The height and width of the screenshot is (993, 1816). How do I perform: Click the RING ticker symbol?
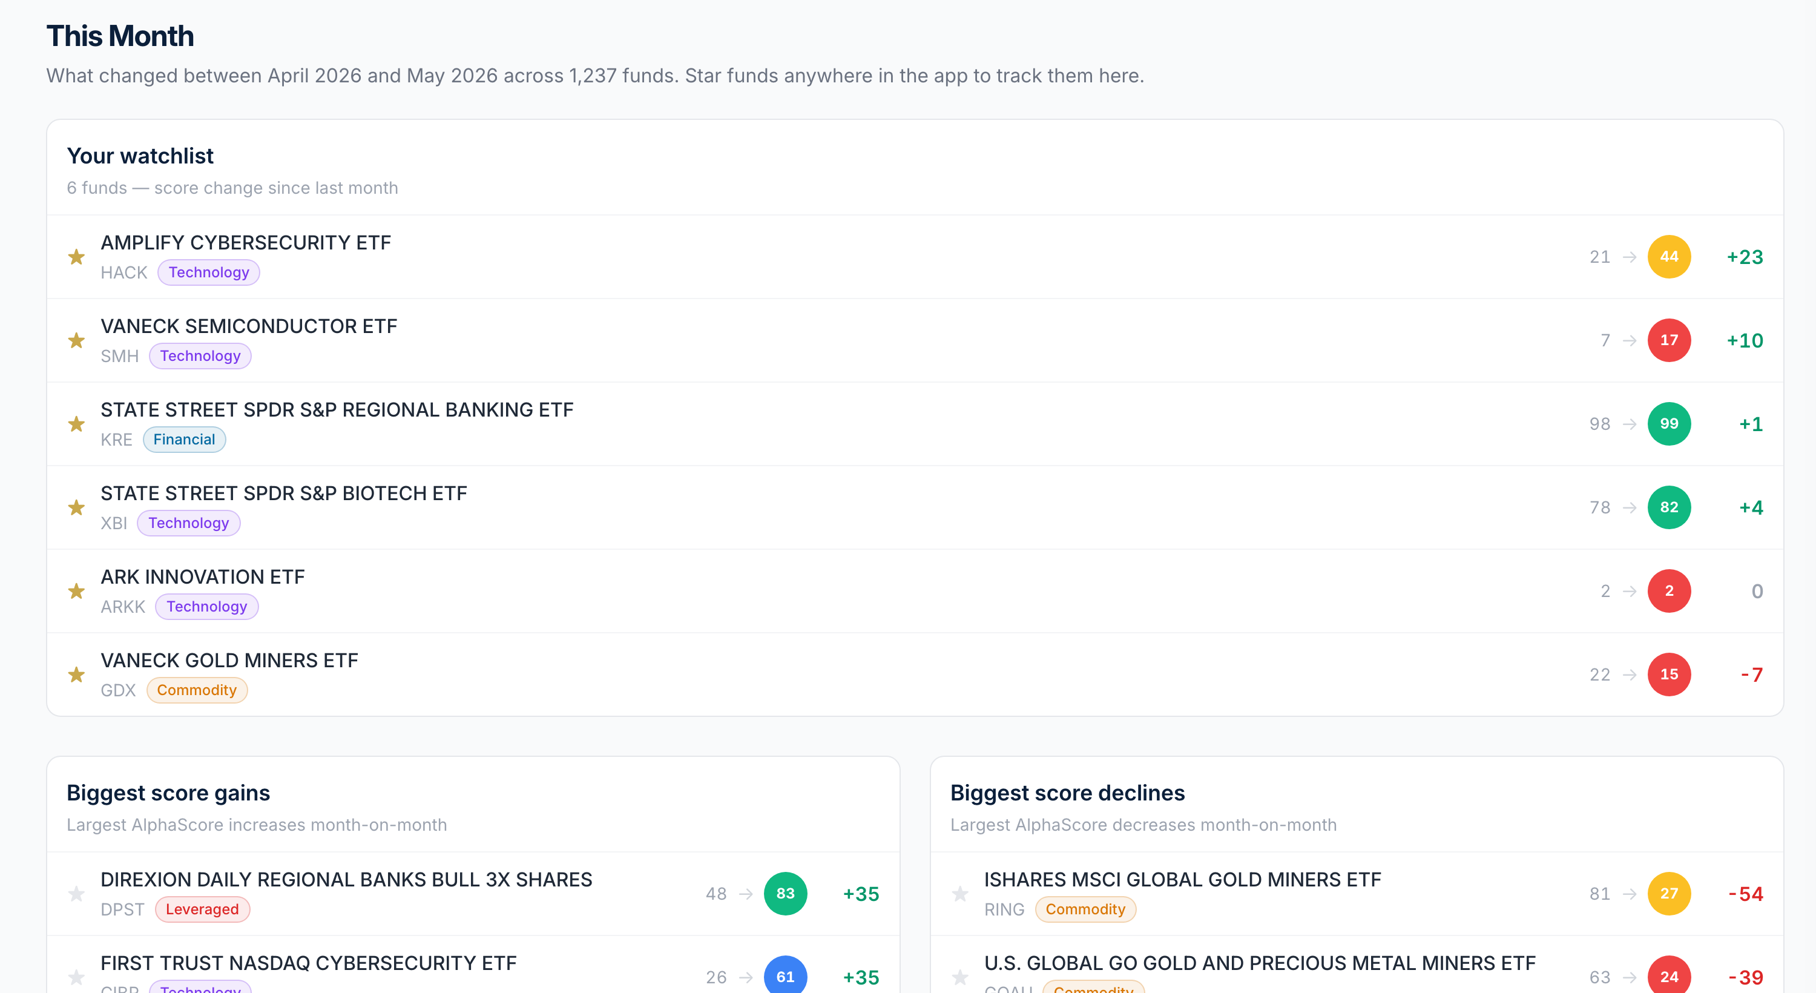pos(1005,910)
